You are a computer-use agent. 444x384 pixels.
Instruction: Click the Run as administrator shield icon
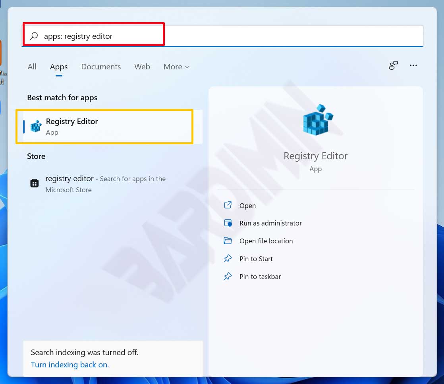[x=228, y=223]
